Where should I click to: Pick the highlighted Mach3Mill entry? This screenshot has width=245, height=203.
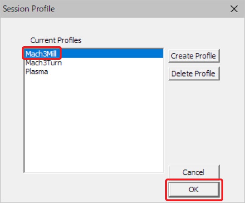[41, 54]
